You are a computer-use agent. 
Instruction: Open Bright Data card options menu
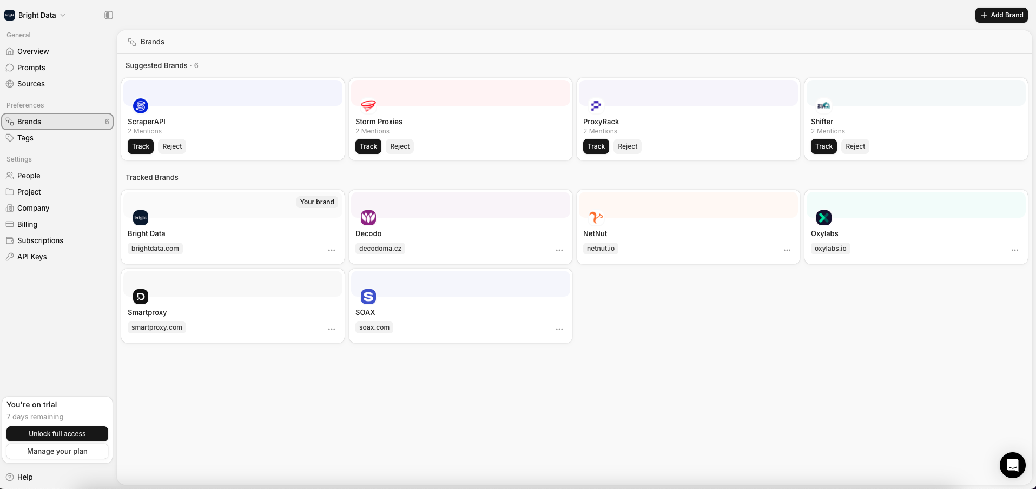(x=332, y=250)
